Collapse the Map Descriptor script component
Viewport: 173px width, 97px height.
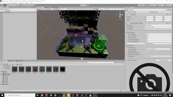pyautogui.click(x=126, y=23)
